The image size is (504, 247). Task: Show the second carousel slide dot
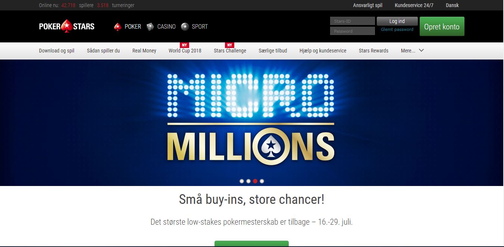248,181
